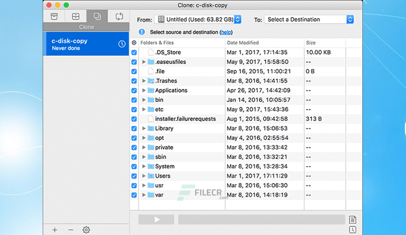The height and width of the screenshot is (235, 406).
Task: Click the 313 B size value
Action: coord(314,119)
